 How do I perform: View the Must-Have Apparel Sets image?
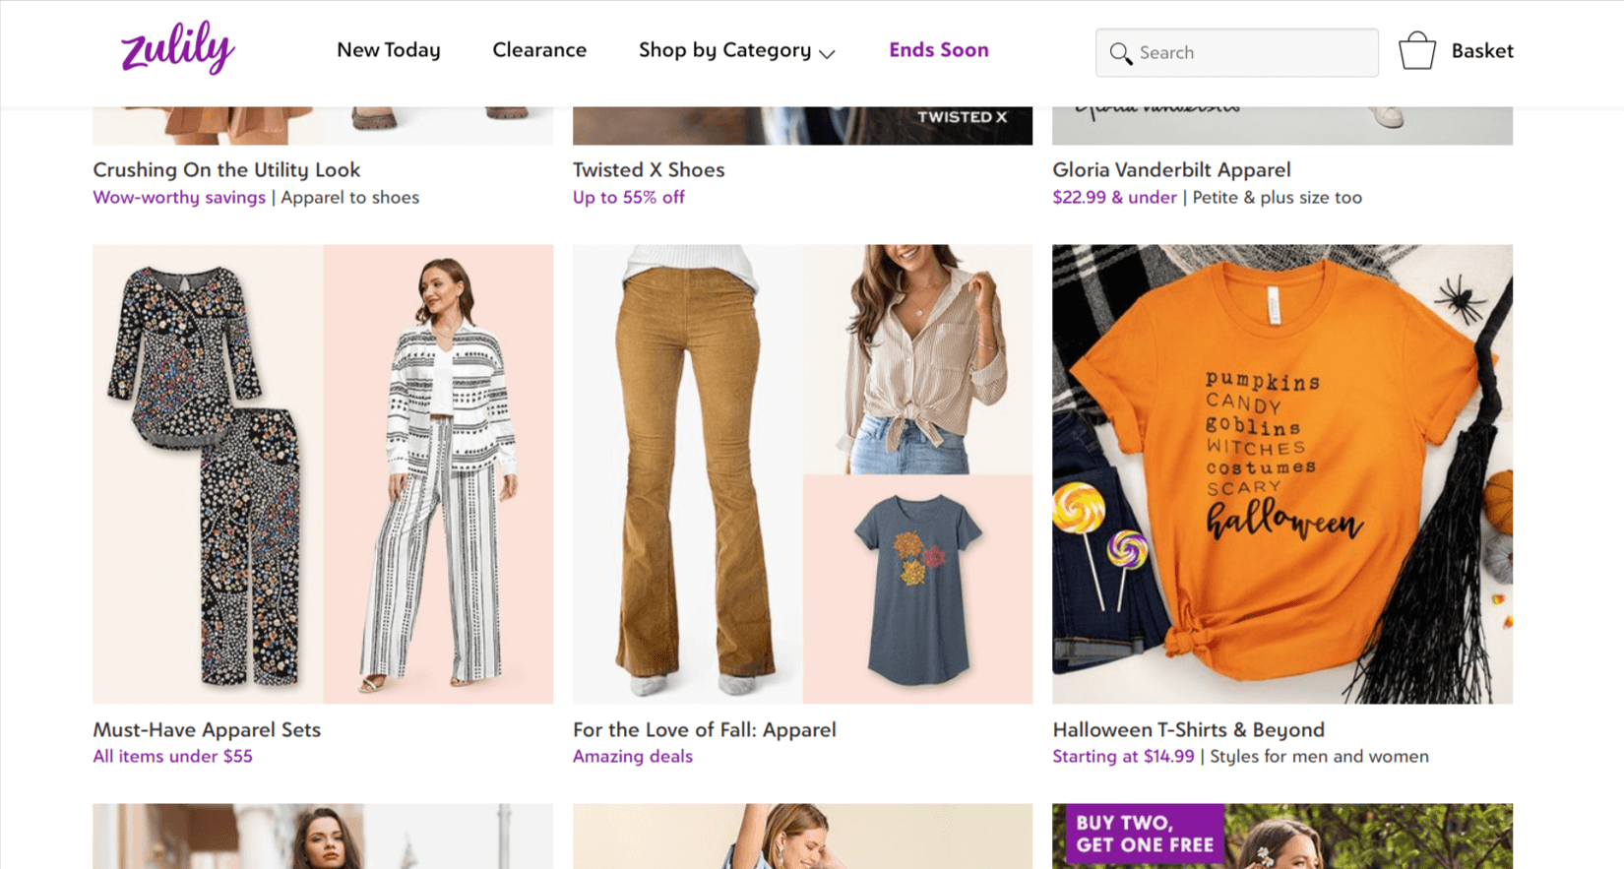tap(323, 474)
